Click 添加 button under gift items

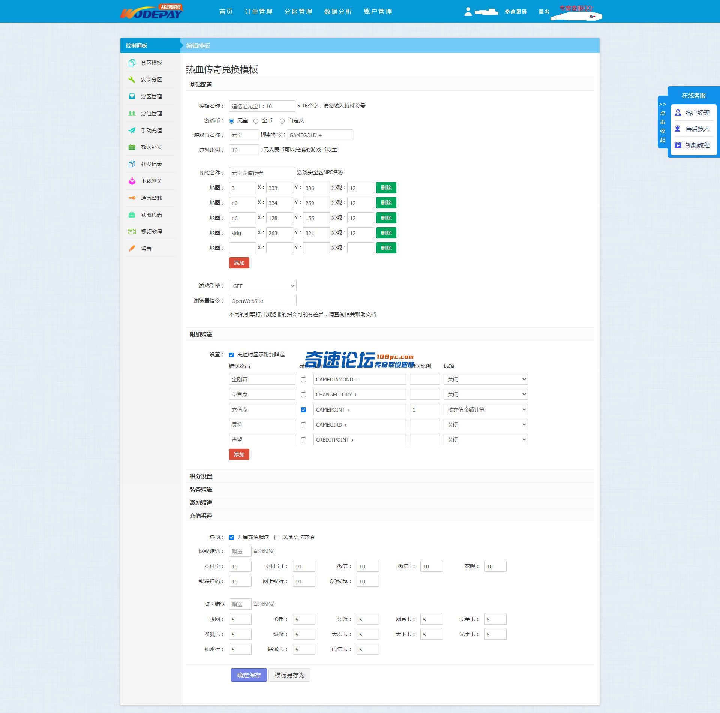[239, 454]
